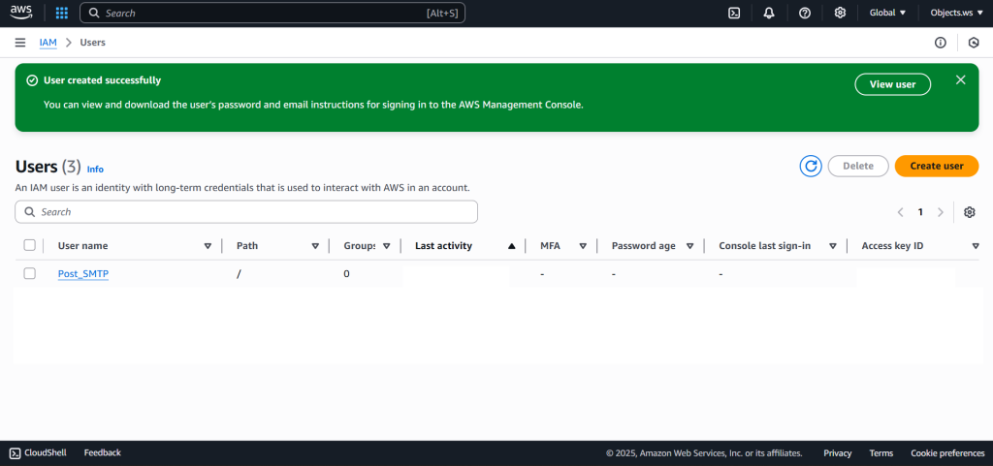Refresh the users list
993x466 pixels.
(811, 166)
